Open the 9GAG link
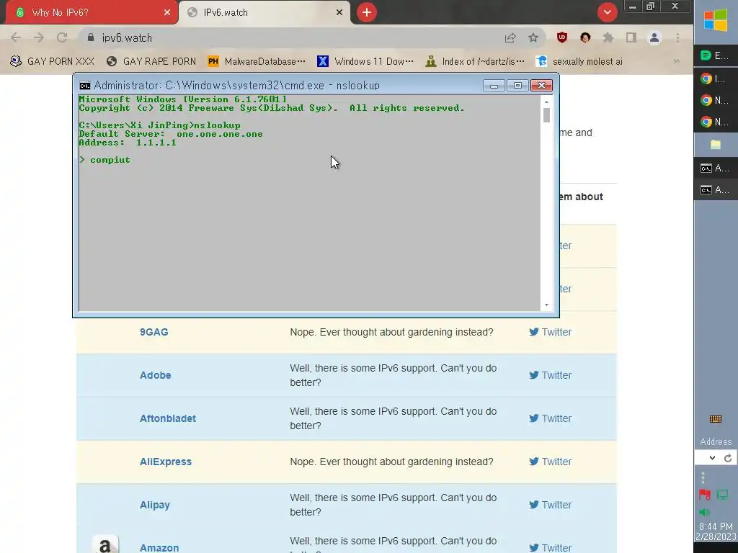Screen dimensions: 738x553 (154, 332)
